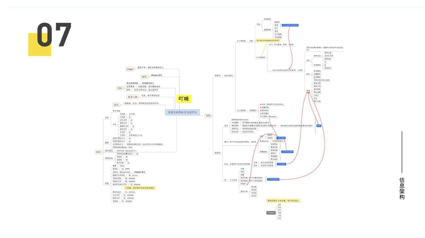Click the 饮食禁忌 node
The width and height of the screenshot is (425, 238).
click(317, 65)
